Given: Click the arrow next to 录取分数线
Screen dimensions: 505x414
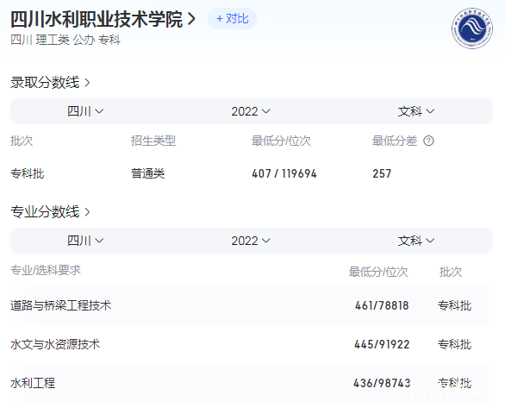Looking at the screenshot, I should (x=87, y=83).
